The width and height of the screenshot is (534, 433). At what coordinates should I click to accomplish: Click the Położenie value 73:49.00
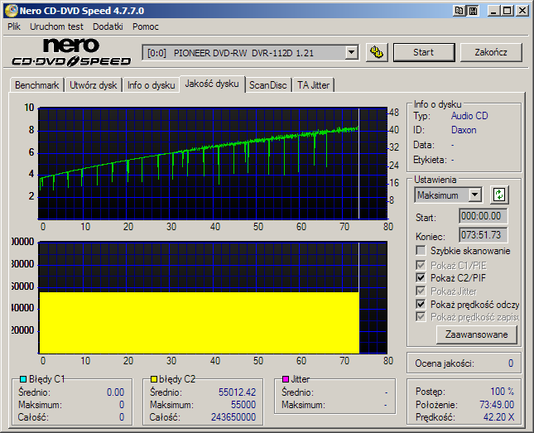pos(497,404)
